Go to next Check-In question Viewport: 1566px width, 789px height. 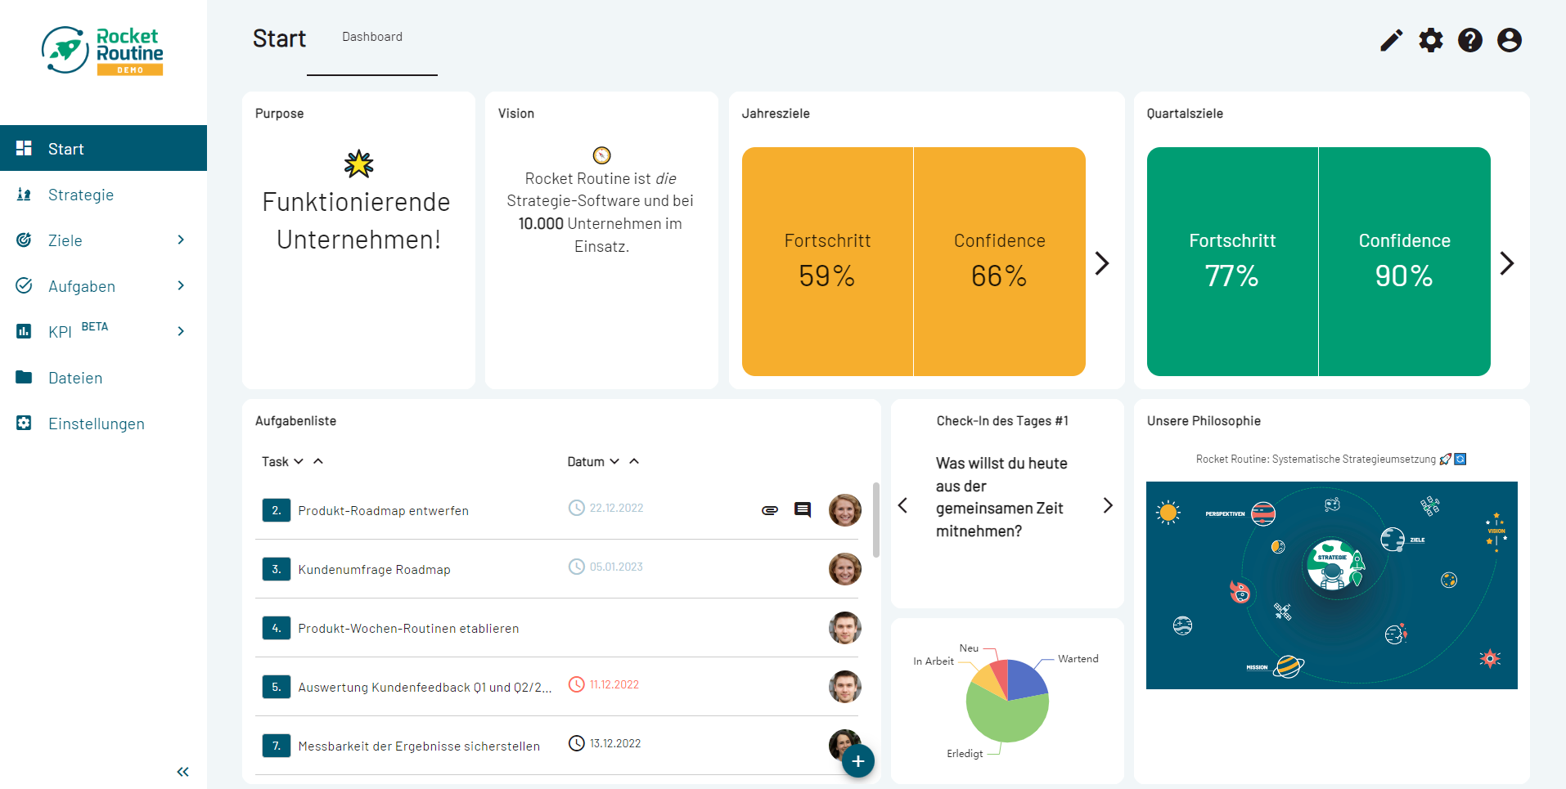tap(1108, 505)
